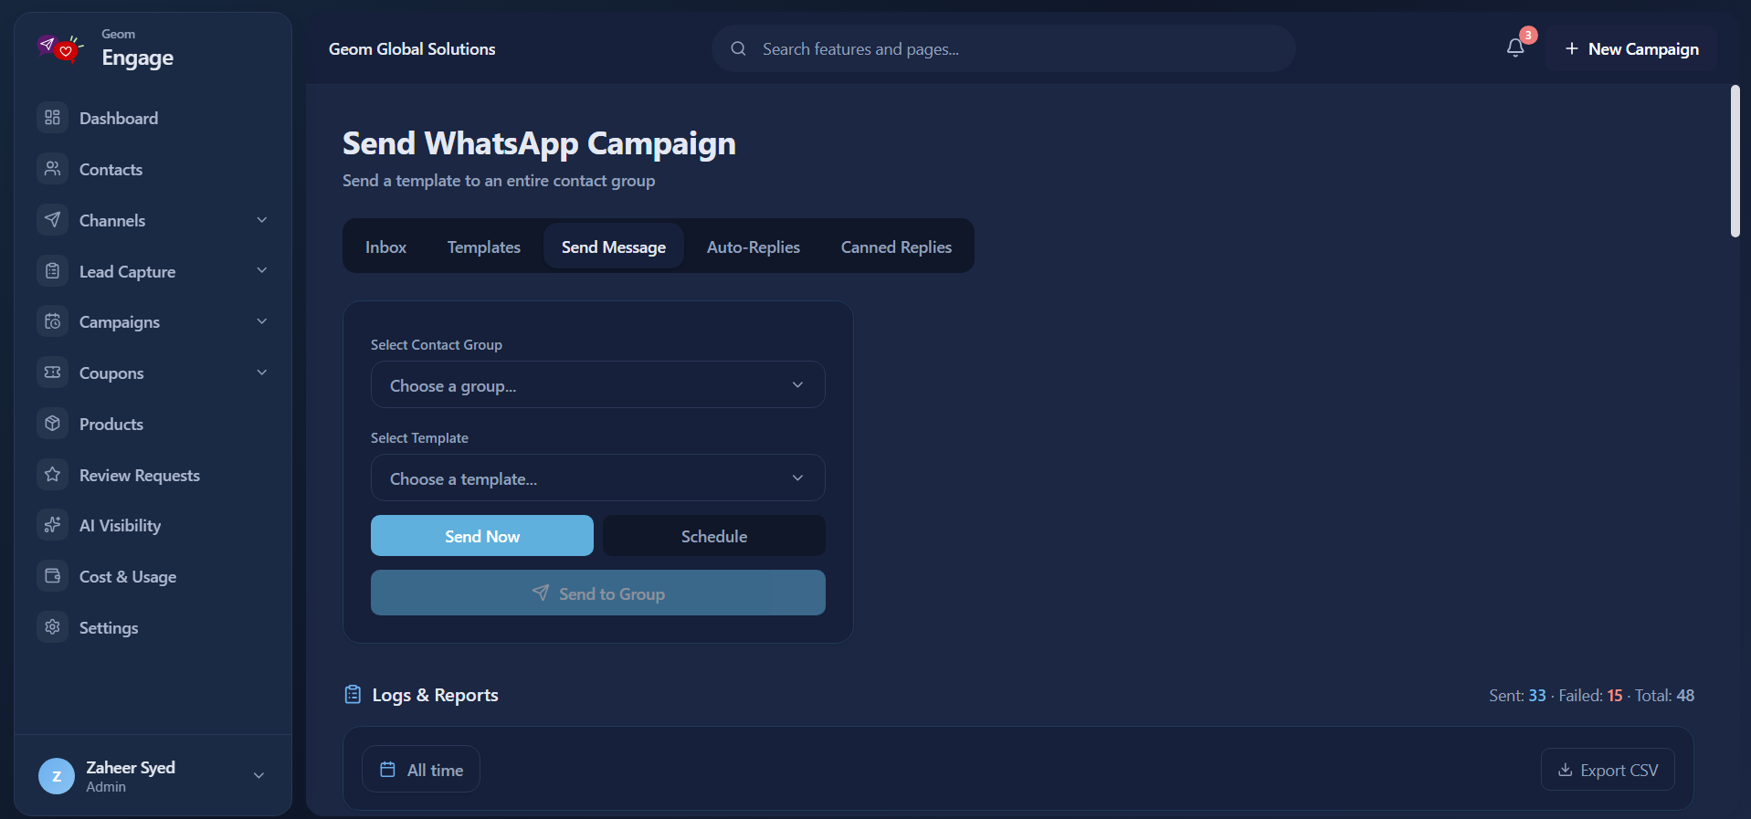
Task: Switch to the Templates tab
Action: [484, 247]
